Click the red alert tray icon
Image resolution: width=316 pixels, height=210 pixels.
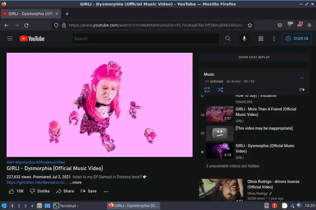[x=275, y=206]
